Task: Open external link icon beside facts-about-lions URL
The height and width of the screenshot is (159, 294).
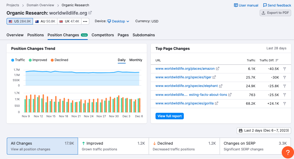Action: pyautogui.click(x=230, y=95)
